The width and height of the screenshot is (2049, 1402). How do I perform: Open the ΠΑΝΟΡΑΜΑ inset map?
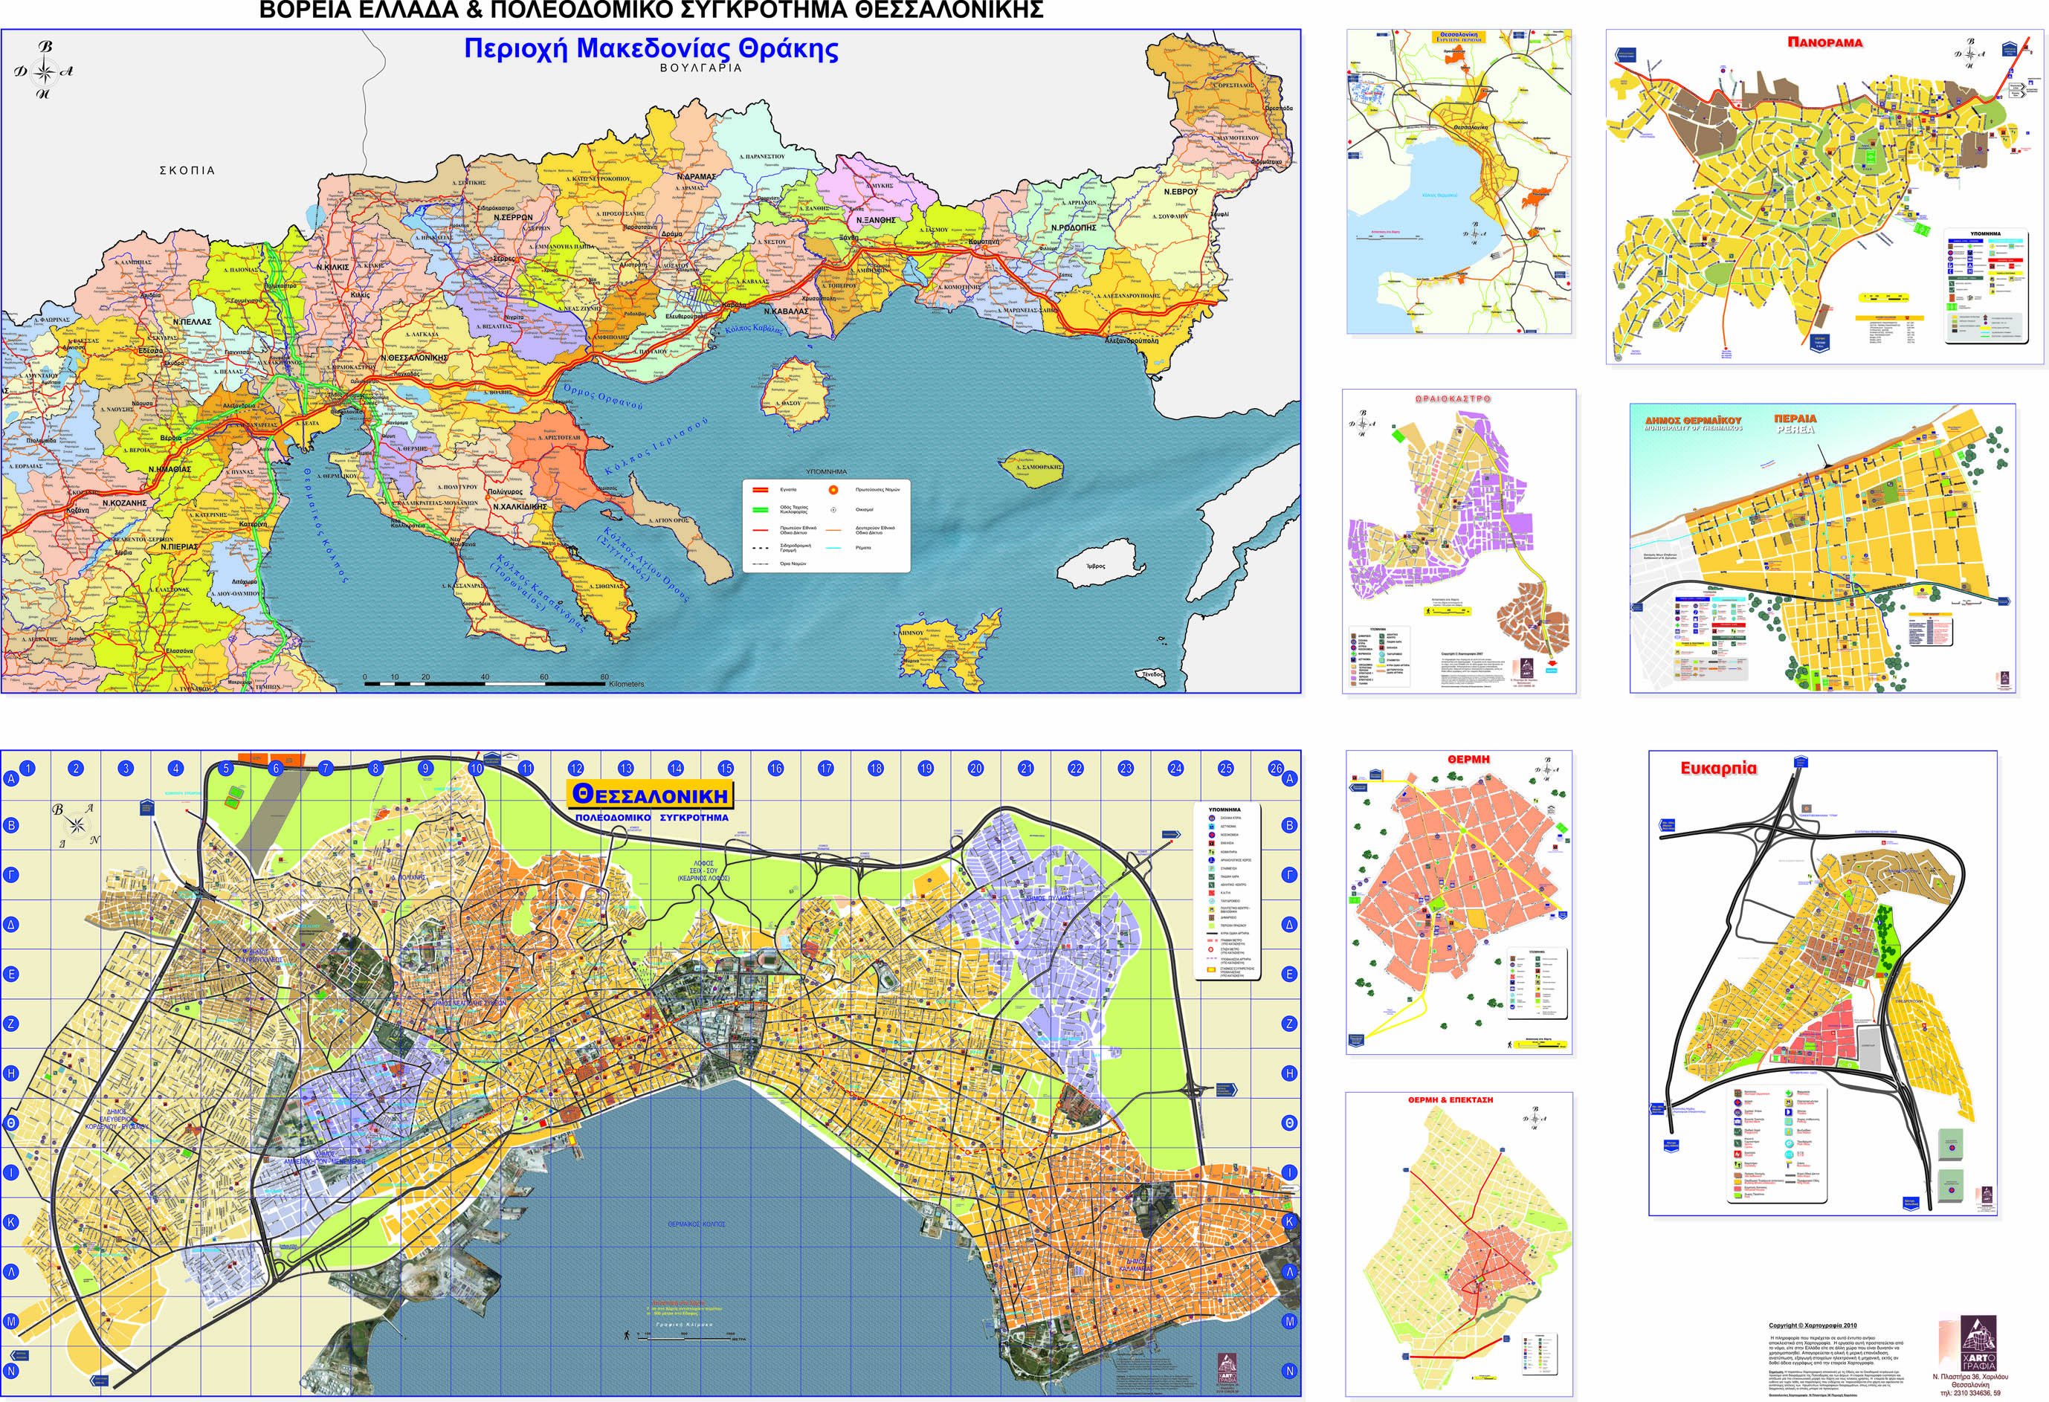pos(1824,197)
